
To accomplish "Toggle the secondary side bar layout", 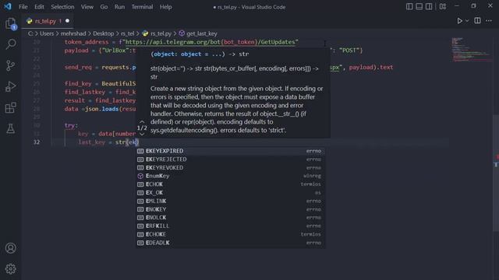I will [x=429, y=6].
